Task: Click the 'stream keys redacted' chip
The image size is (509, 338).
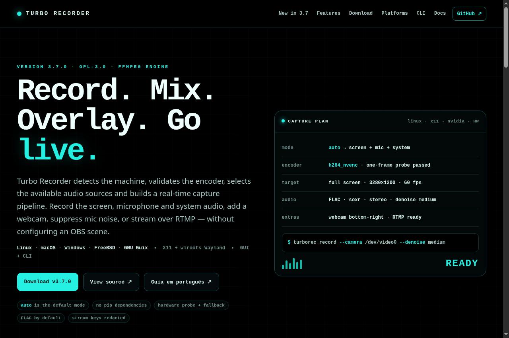Action: coord(99,318)
